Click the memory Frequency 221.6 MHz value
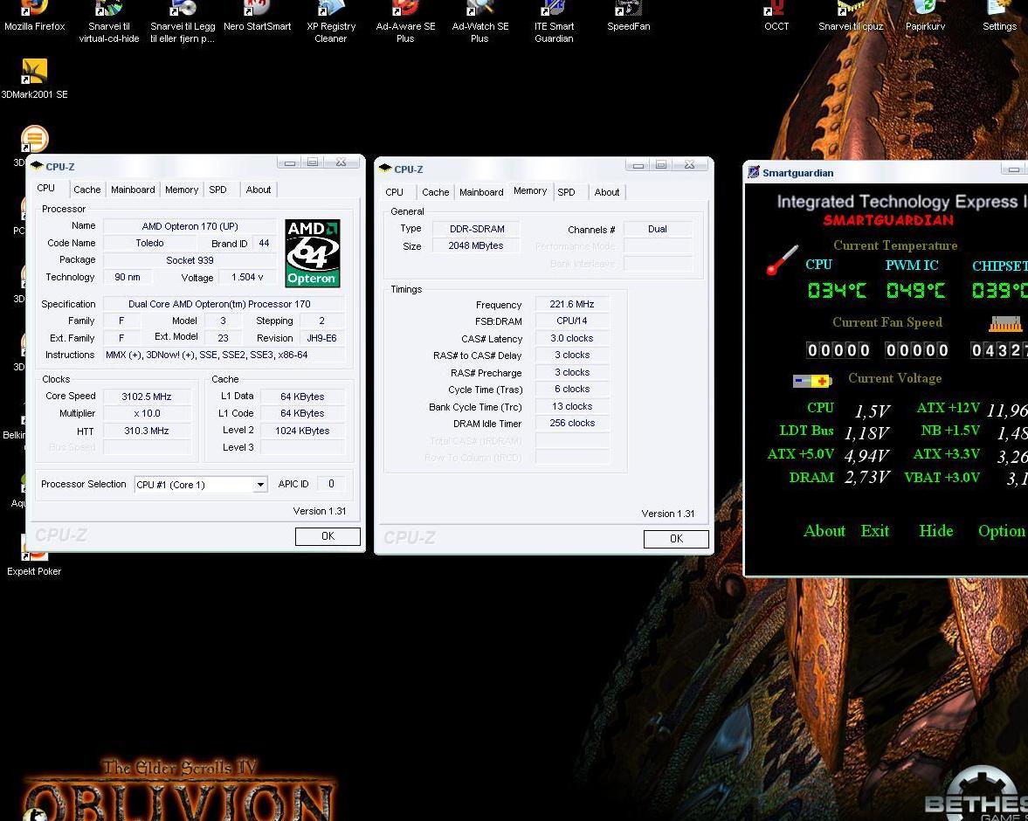This screenshot has height=821, width=1028. pos(572,304)
